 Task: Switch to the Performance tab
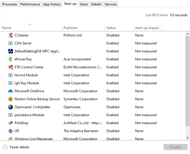[x=30, y=4]
